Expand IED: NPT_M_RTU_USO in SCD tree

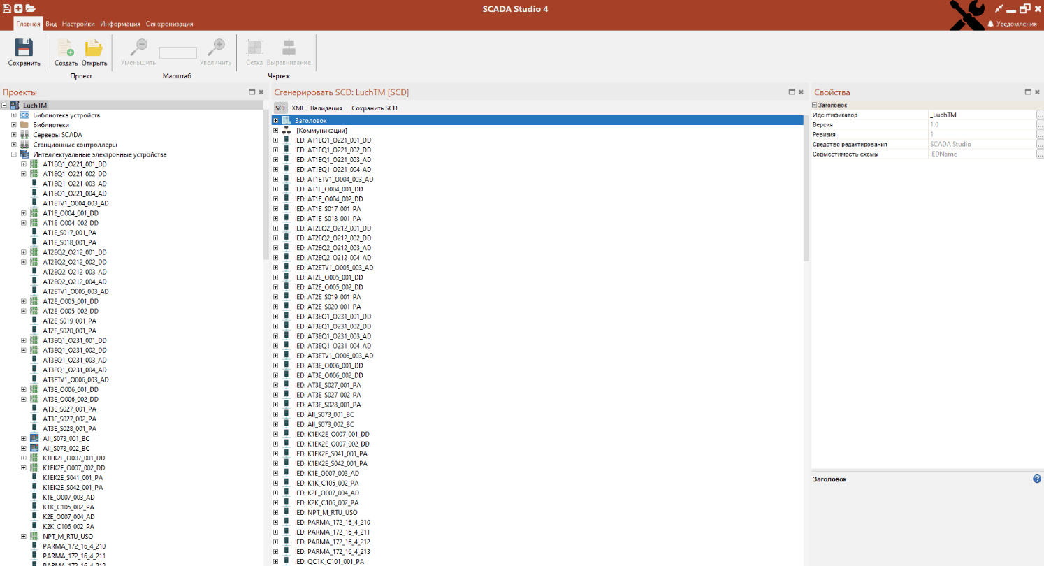[276, 512]
